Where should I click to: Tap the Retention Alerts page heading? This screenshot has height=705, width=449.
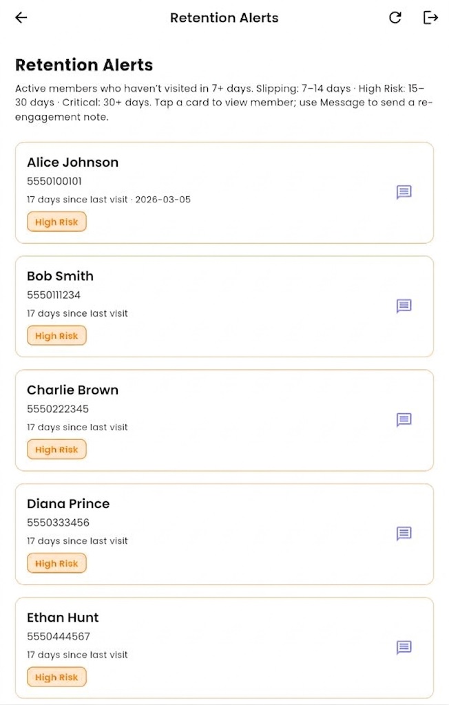coord(83,65)
